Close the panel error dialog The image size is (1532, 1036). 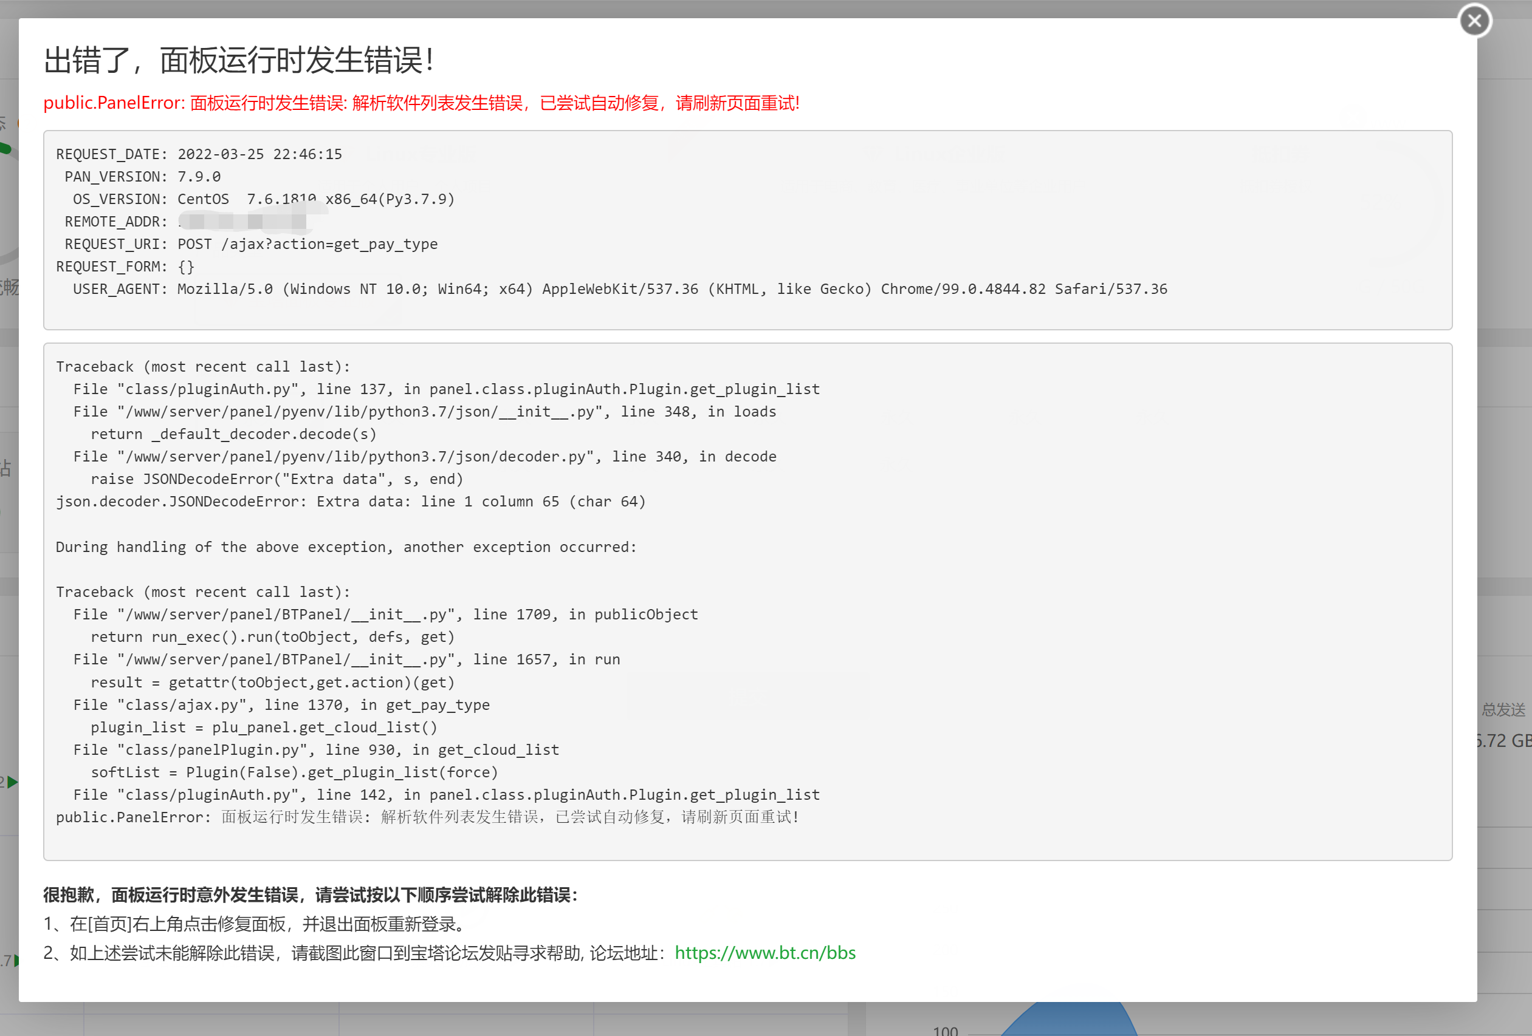point(1475,21)
